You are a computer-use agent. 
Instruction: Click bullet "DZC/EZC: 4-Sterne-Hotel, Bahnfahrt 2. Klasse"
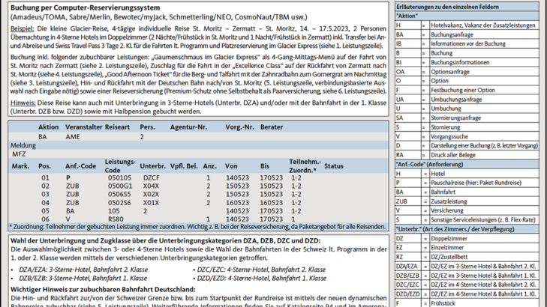click(x=261, y=270)
